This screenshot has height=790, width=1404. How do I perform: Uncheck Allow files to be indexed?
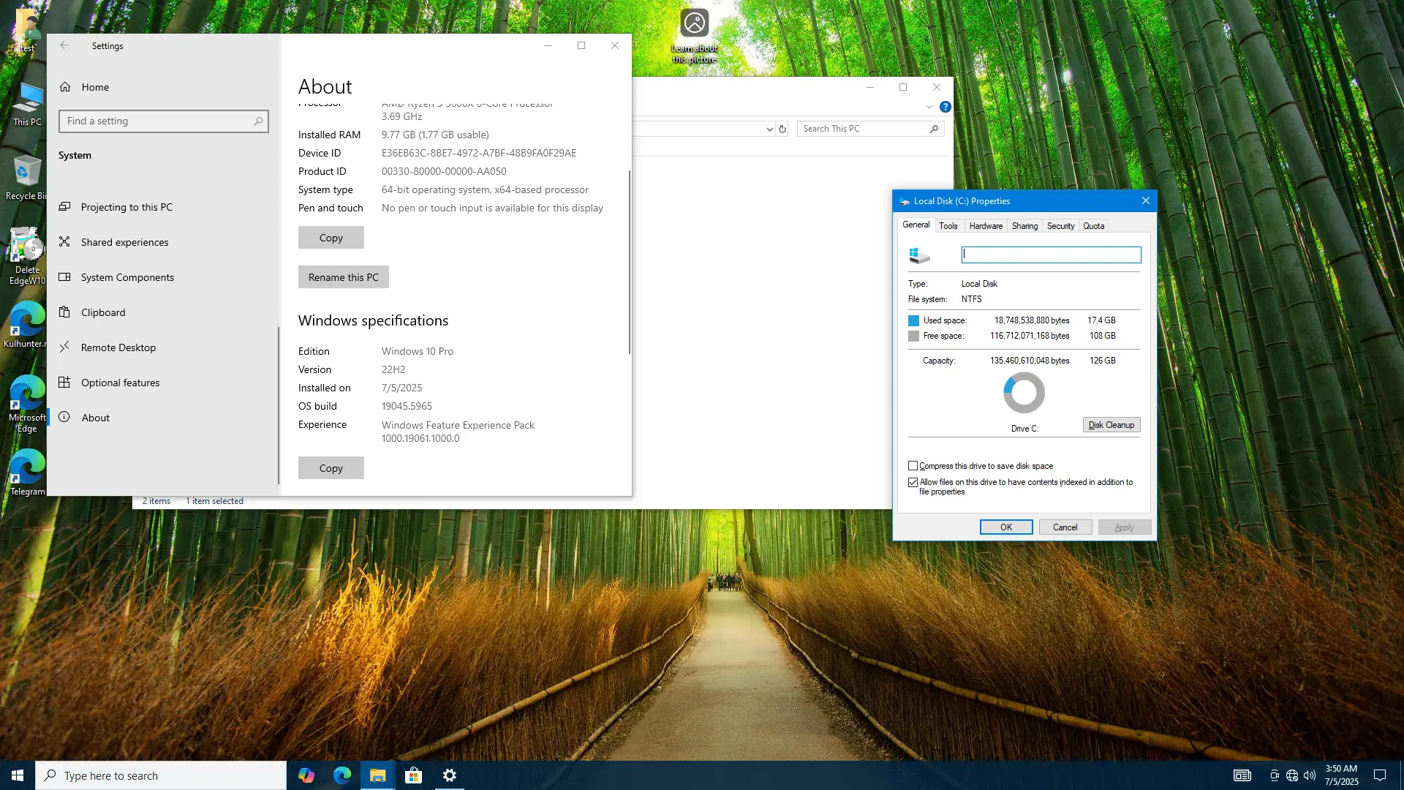(x=913, y=482)
